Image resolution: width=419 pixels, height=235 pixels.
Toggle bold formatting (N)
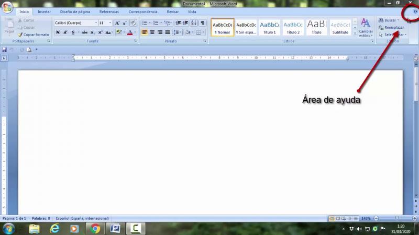click(58, 32)
